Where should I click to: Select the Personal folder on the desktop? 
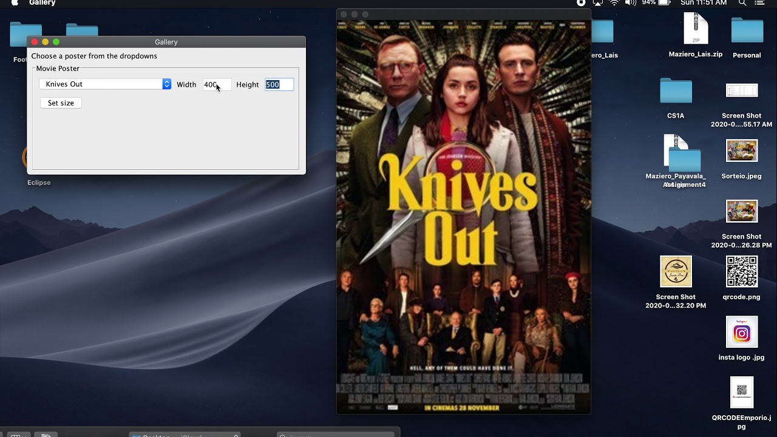tap(747, 30)
